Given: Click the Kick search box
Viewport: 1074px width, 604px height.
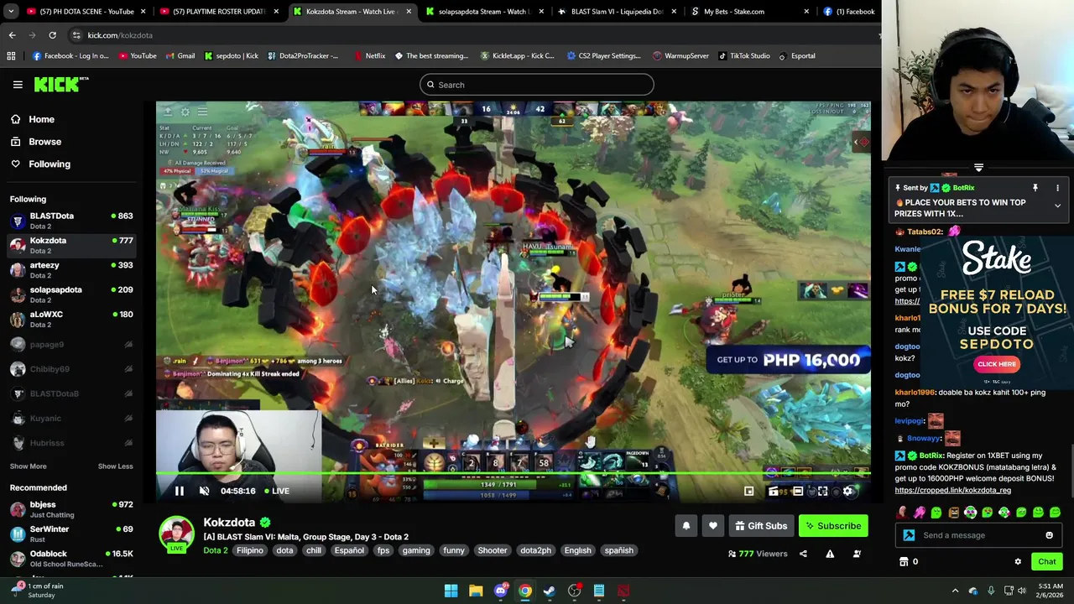Looking at the screenshot, I should pyautogui.click(x=536, y=85).
